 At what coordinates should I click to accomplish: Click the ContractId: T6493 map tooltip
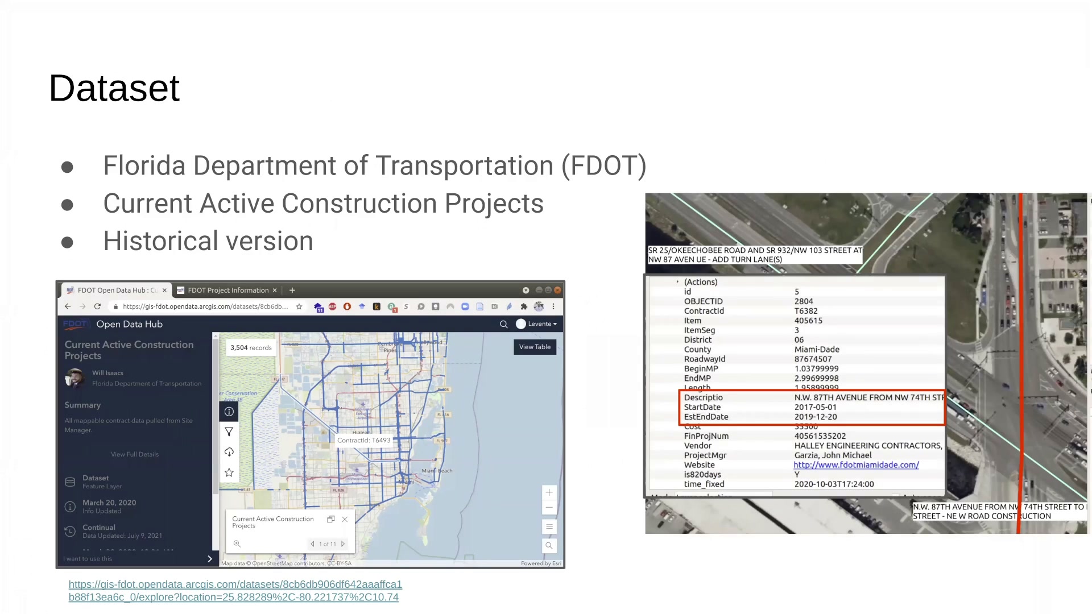[x=364, y=440]
